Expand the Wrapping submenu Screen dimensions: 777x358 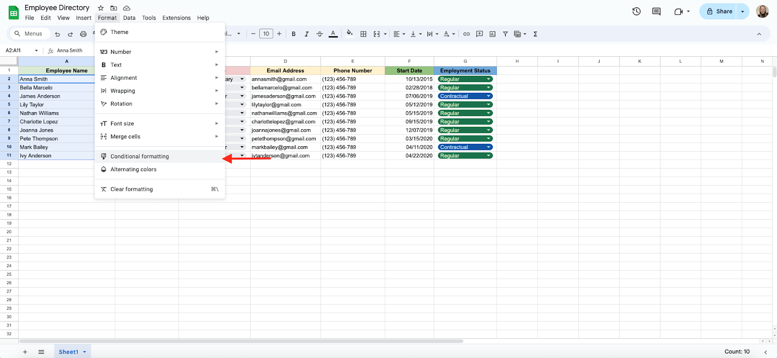160,91
